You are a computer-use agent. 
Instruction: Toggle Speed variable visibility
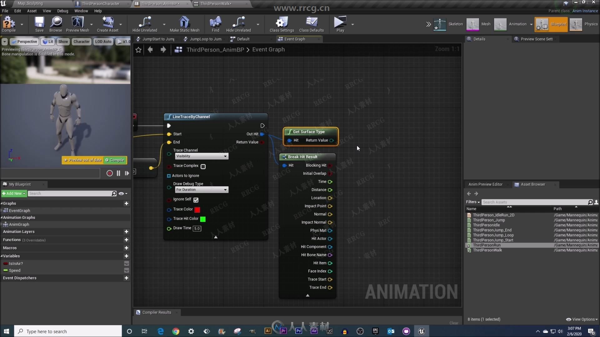[x=127, y=271]
